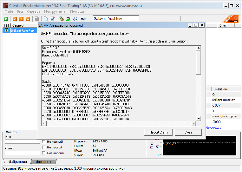Image resolution: width=242 pixels, height=172 pixels.
Task: Click the 'cr037' value cell
Action: point(216,105)
